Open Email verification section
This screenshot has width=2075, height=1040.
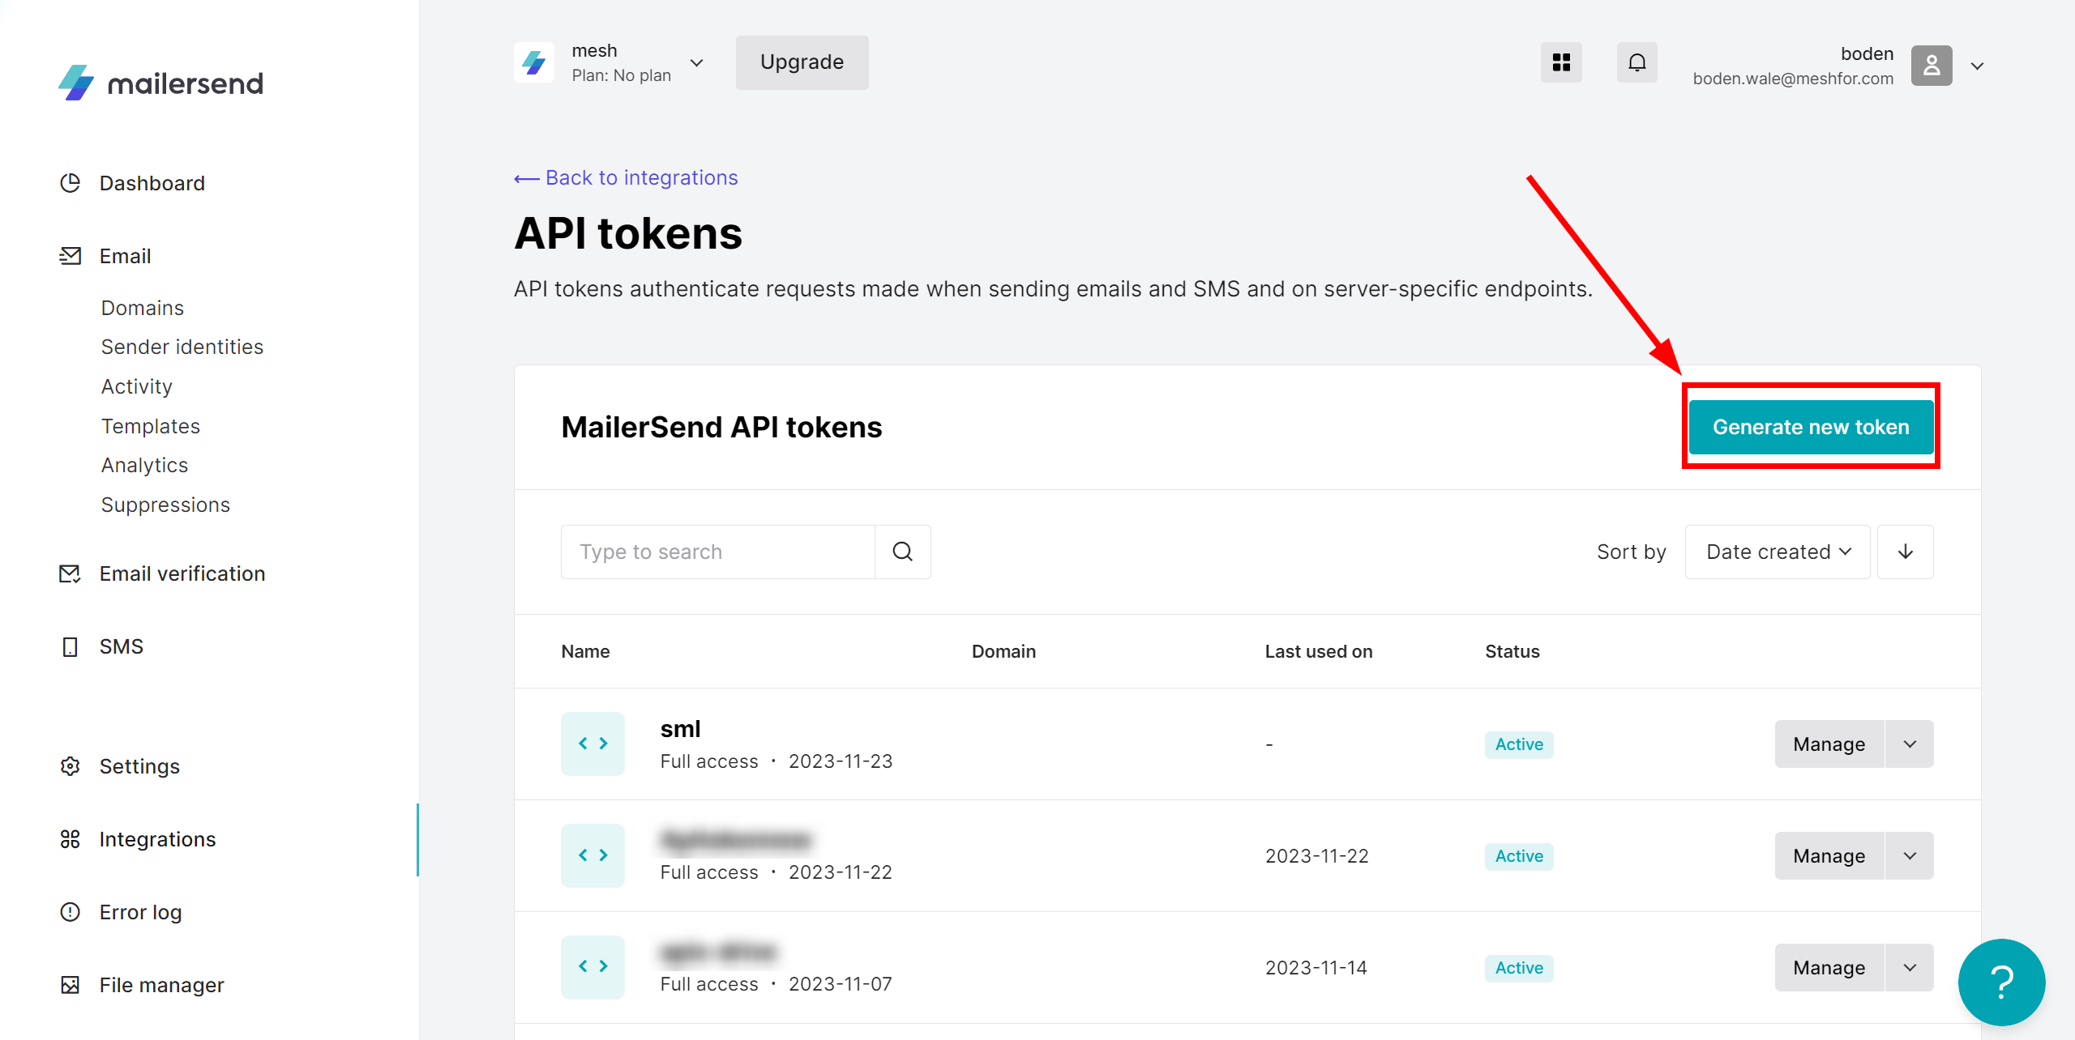(182, 573)
